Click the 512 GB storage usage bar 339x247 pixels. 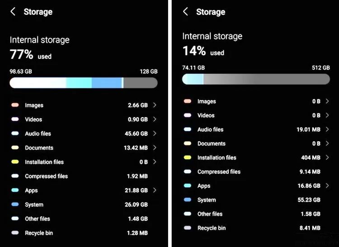(x=256, y=79)
